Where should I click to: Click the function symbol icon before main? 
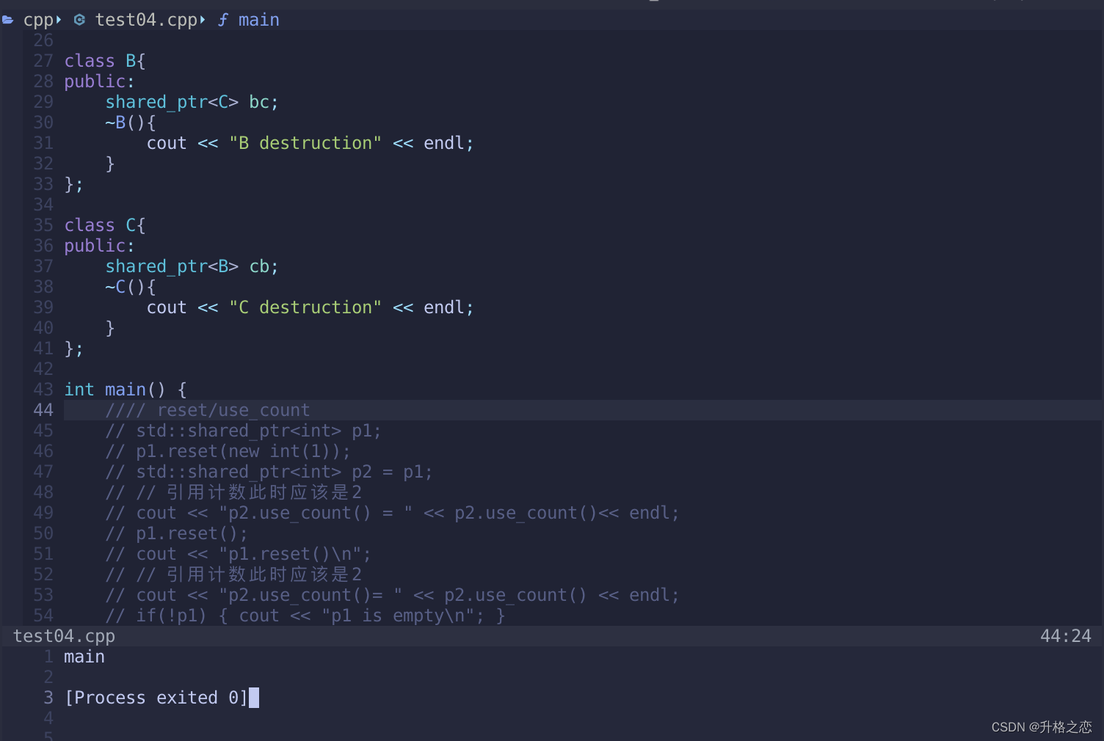(222, 20)
